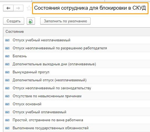Click icon beside Отпуск учебный оплачиваемый
The width and height of the screenshot is (150, 132).
7,112
